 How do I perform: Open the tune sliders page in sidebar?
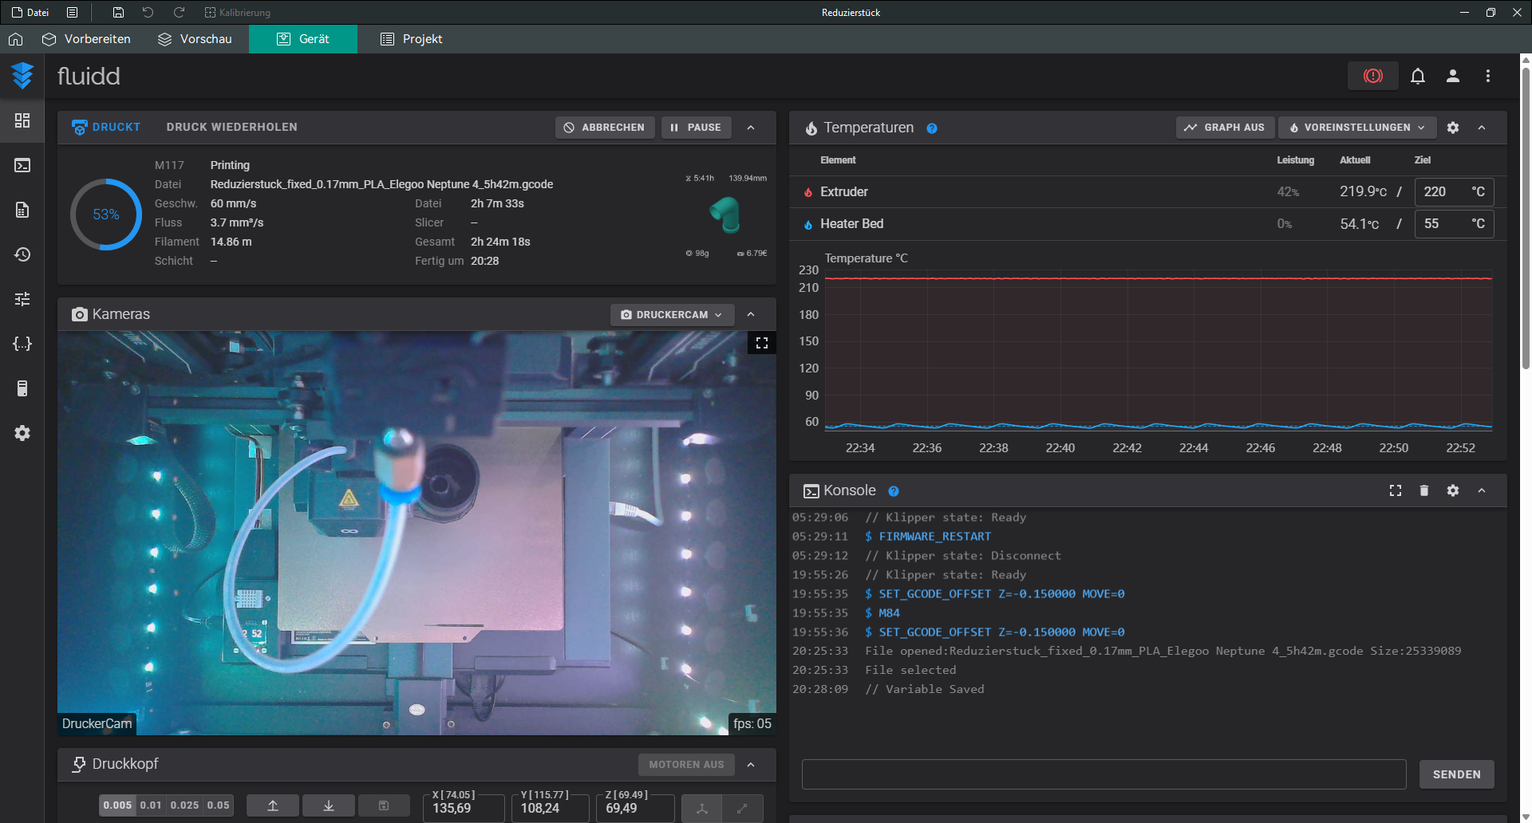pos(22,299)
